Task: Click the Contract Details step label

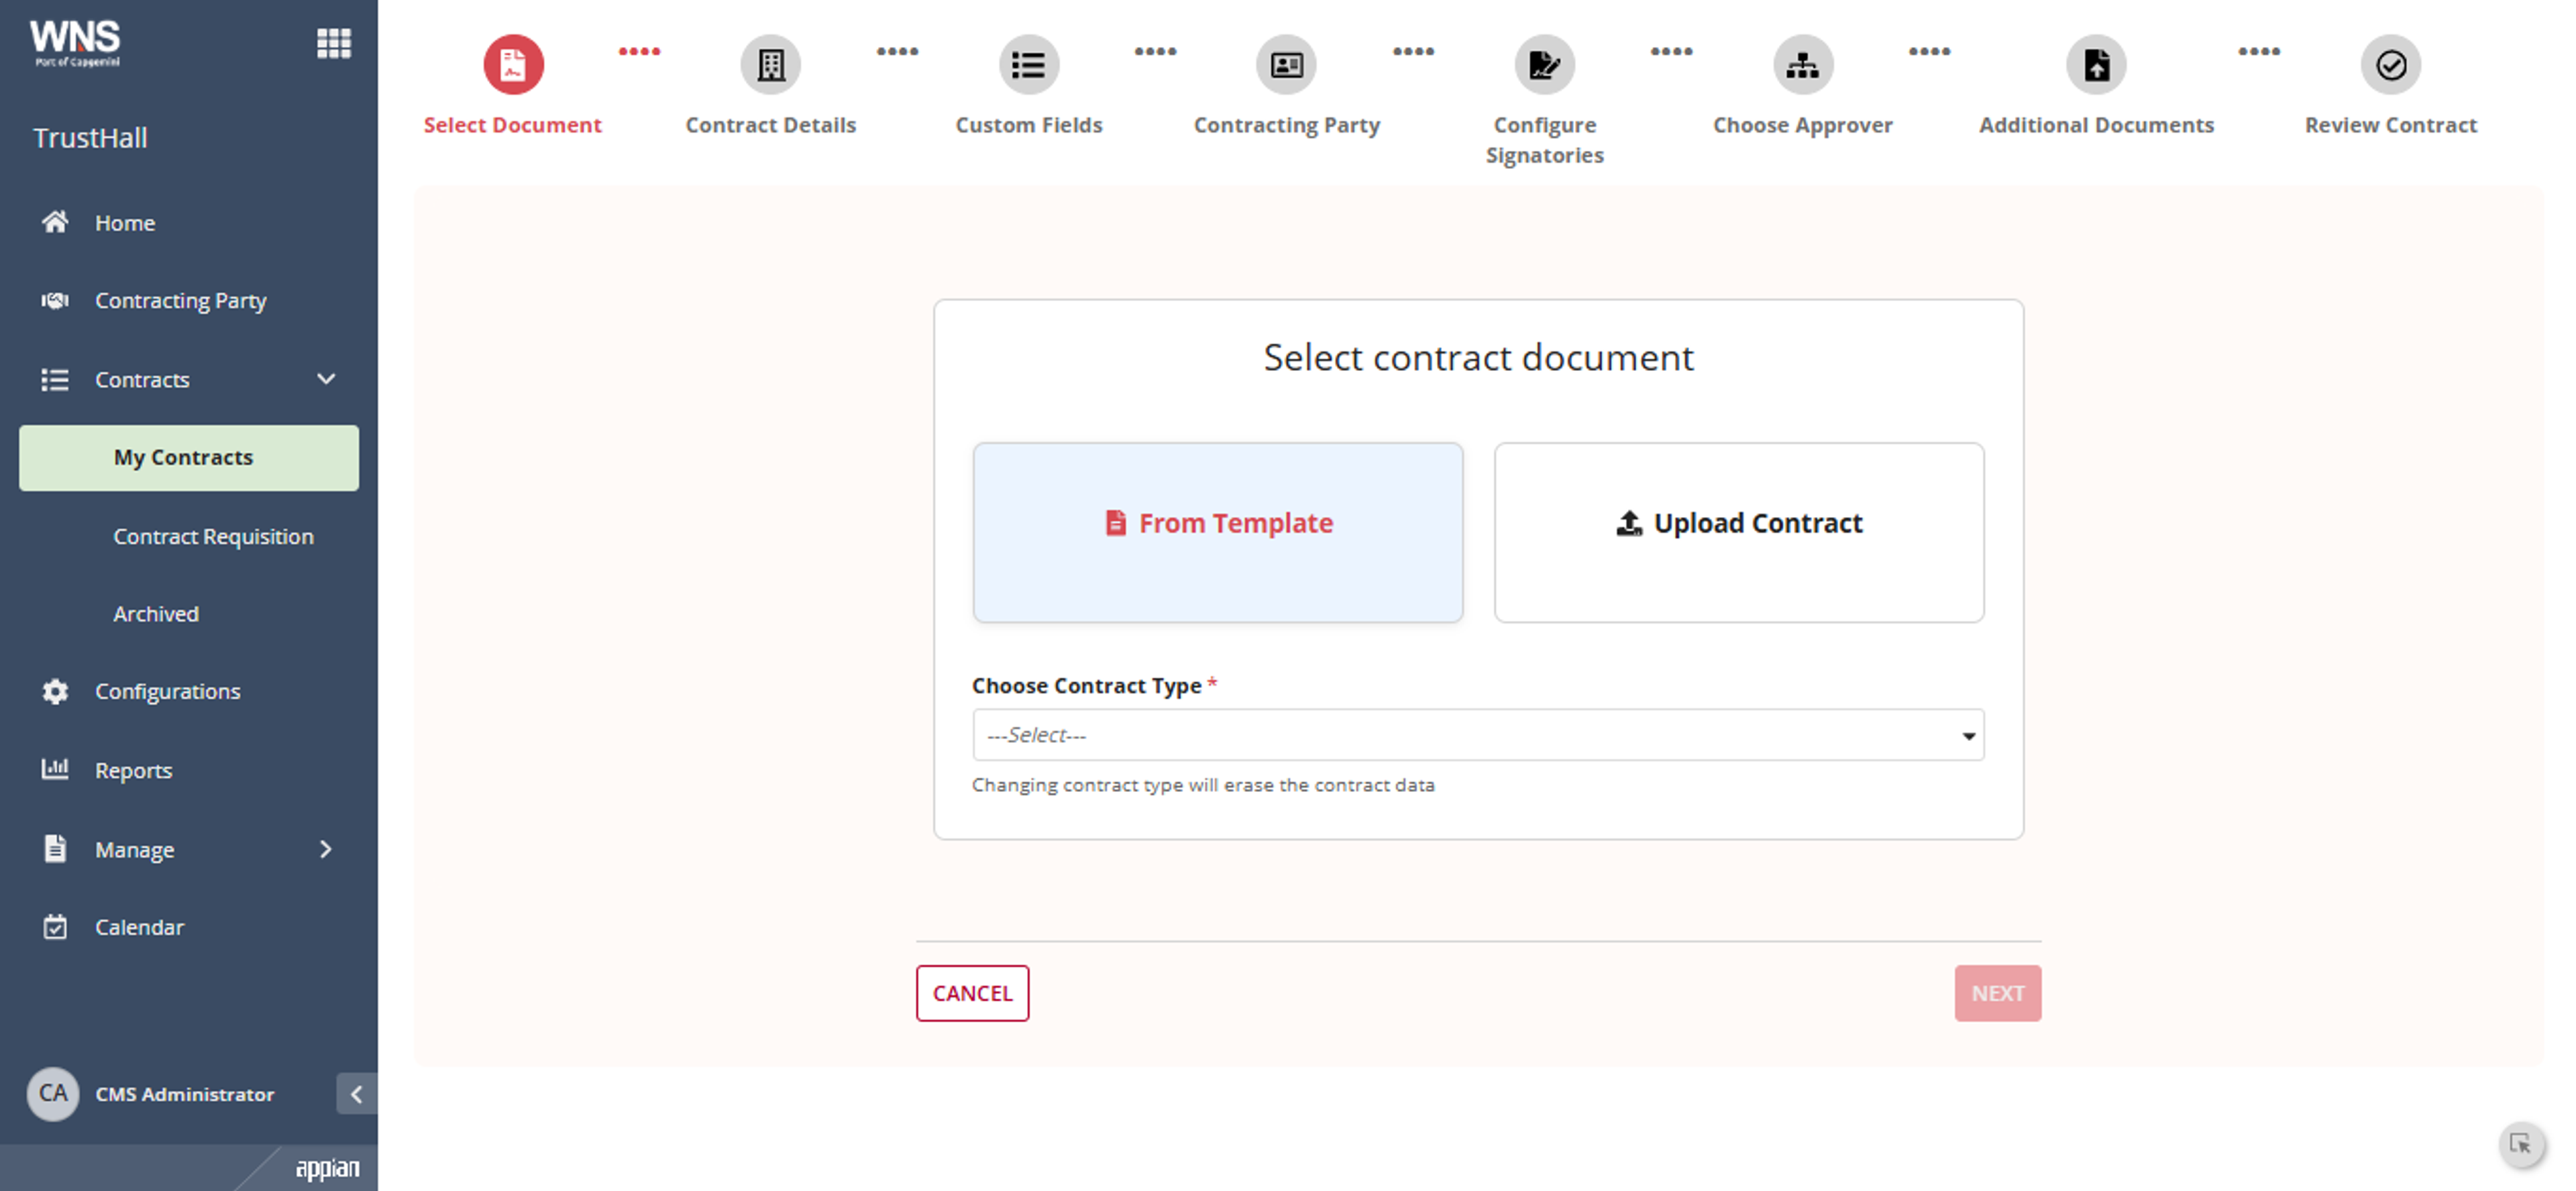Action: pyautogui.click(x=770, y=125)
